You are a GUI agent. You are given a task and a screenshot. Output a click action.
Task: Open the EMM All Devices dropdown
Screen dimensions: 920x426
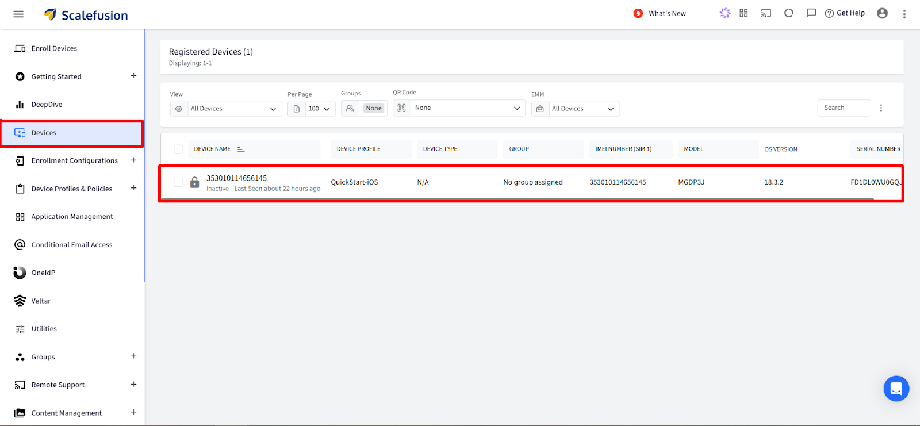584,109
